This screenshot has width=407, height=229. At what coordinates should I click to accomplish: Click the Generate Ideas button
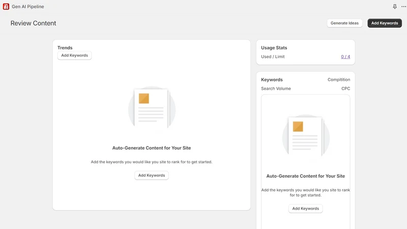click(x=344, y=23)
